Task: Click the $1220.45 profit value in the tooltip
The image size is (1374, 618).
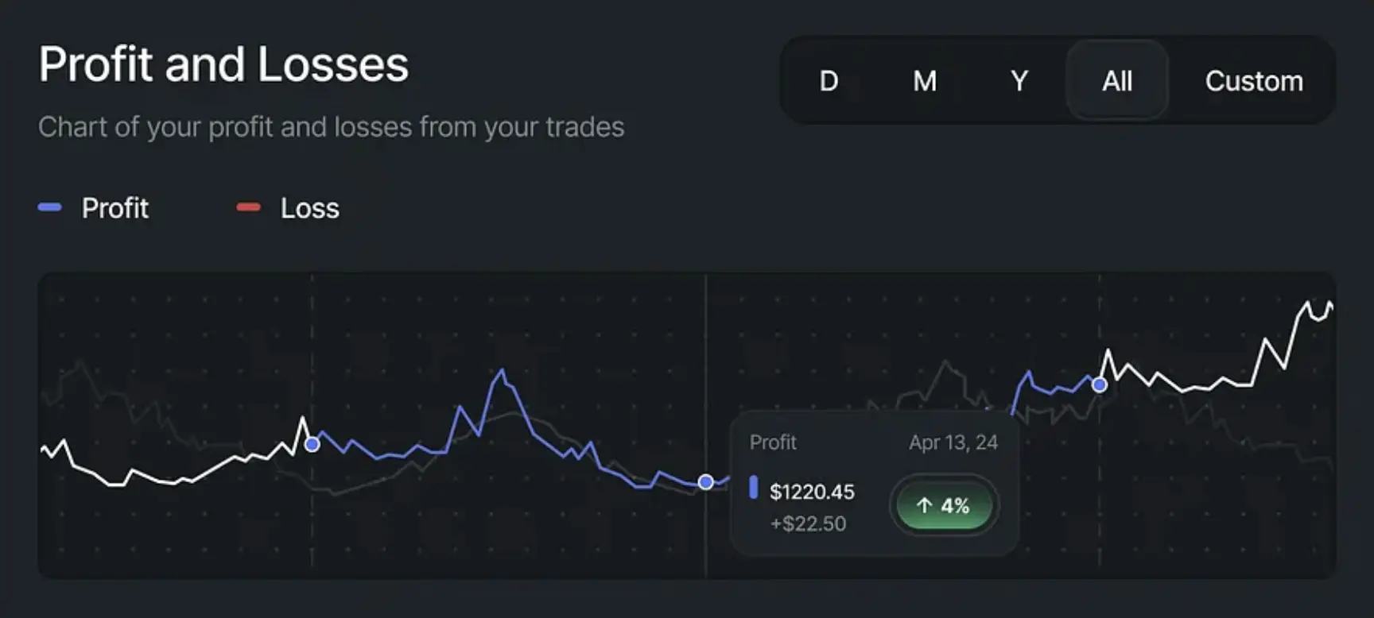Action: [x=812, y=492]
